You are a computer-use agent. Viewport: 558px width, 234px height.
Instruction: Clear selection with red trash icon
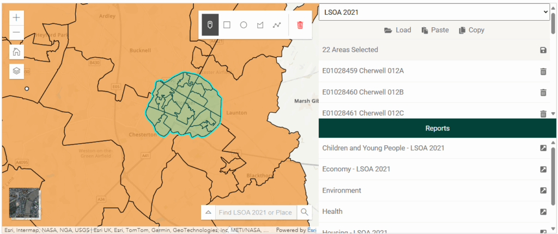[300, 25]
